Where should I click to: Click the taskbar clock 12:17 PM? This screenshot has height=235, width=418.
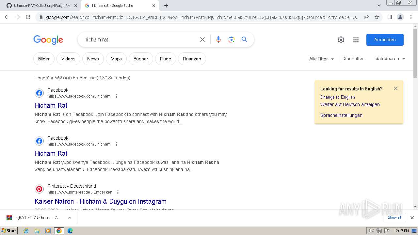click(401, 231)
